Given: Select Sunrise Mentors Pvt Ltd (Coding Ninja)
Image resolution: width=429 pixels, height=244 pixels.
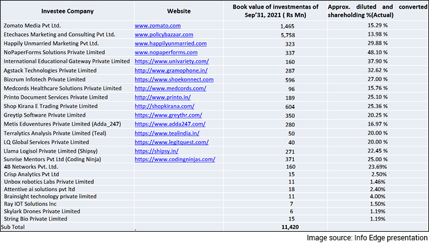Looking at the screenshot, I should pyautogui.click(x=52, y=159).
